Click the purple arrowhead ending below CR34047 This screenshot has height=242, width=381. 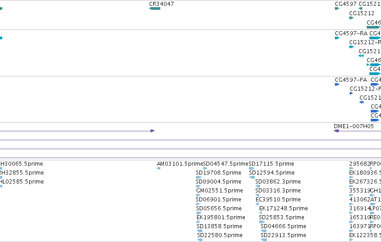click(x=152, y=131)
